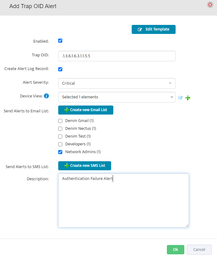Check the Denim Test email list

[60, 136]
